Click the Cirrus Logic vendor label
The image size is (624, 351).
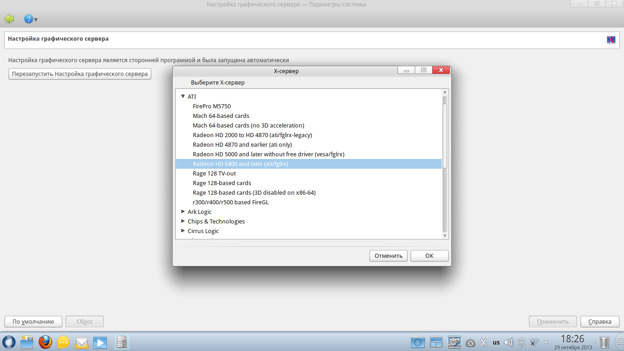(203, 231)
